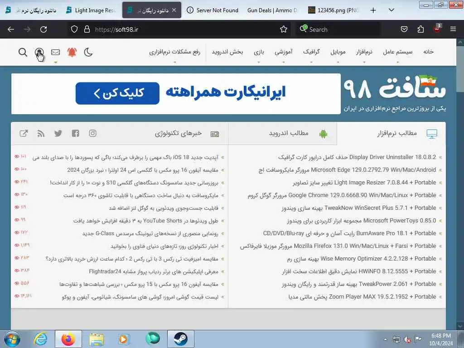Go back to the previous page
Viewport: 464px width, 348px height.
pyautogui.click(x=11, y=29)
